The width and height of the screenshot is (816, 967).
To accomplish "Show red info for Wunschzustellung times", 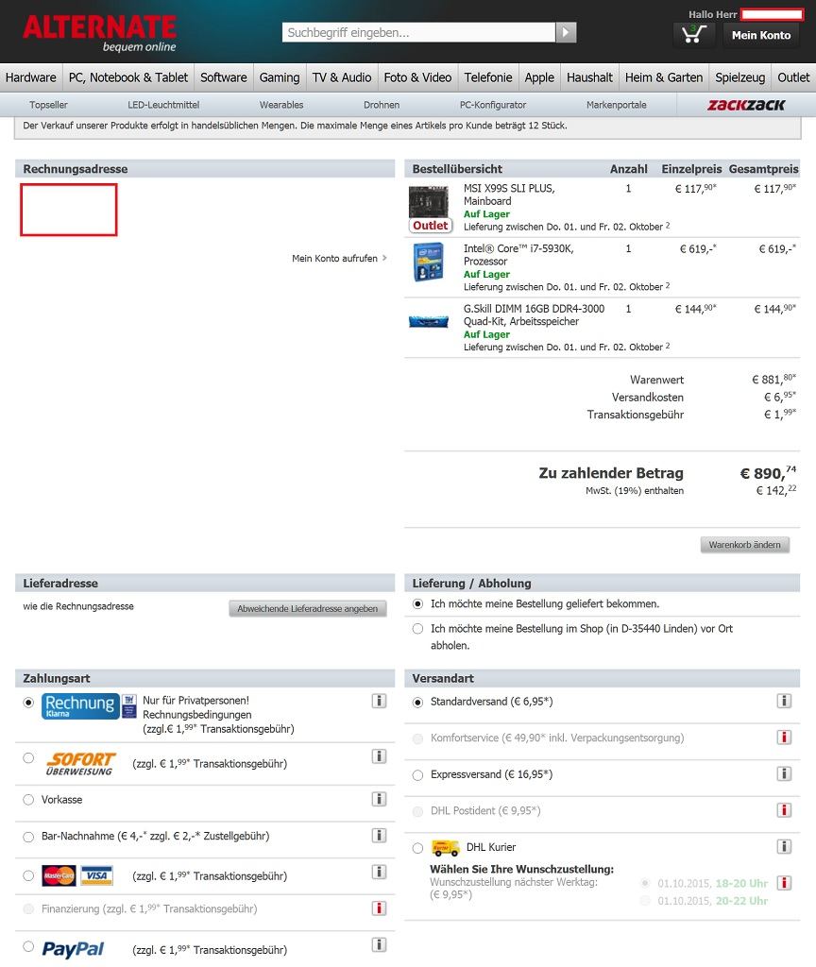I will click(x=784, y=883).
